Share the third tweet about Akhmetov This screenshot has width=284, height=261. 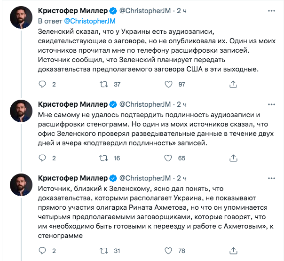tap(232, 250)
